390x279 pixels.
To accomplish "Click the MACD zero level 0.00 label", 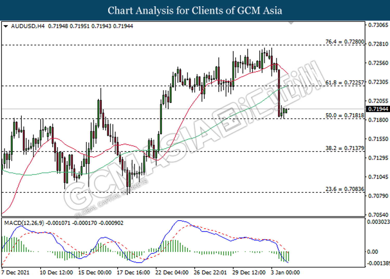I will [x=372, y=252].
